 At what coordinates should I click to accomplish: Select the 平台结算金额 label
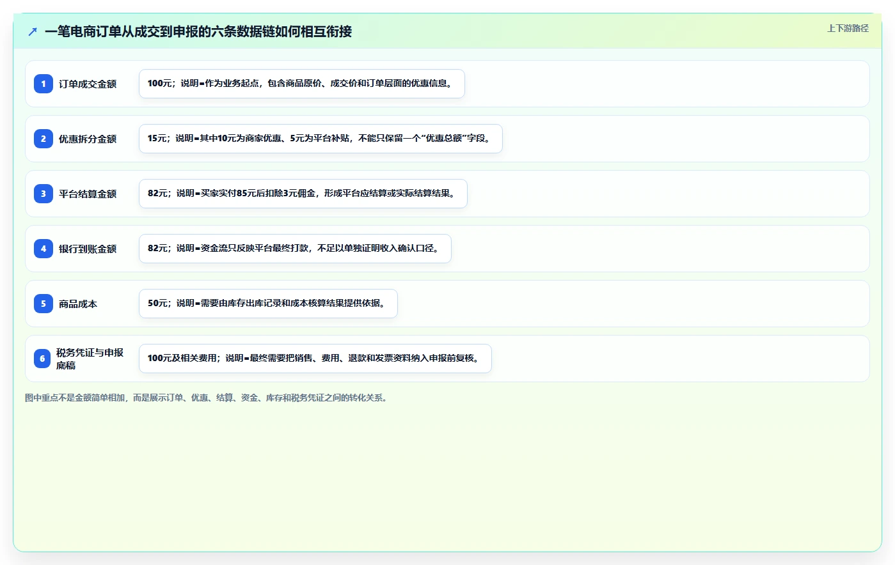88,194
